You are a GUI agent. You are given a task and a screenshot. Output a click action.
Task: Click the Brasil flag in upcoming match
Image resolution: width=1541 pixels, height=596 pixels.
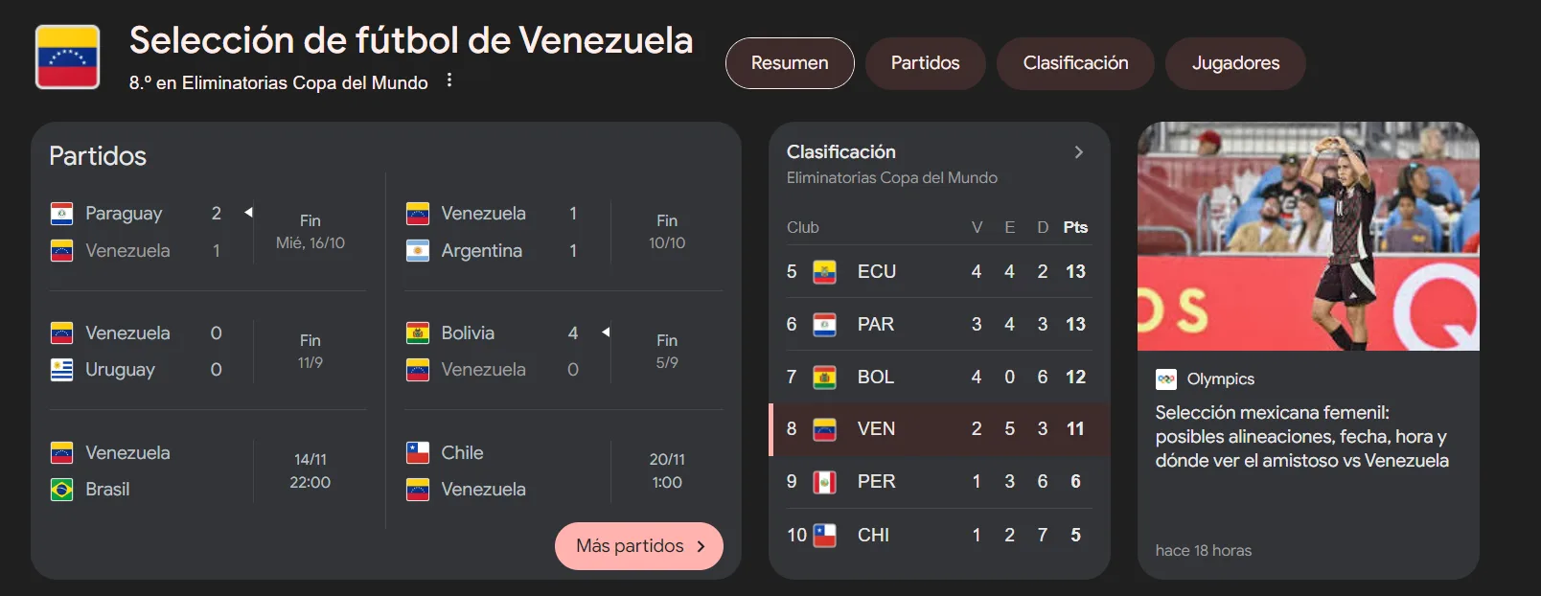click(x=61, y=490)
